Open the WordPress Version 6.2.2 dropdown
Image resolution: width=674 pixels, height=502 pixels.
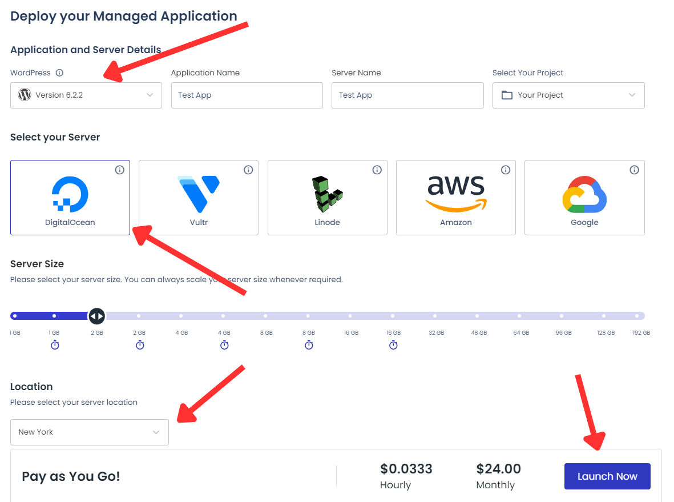click(x=86, y=95)
